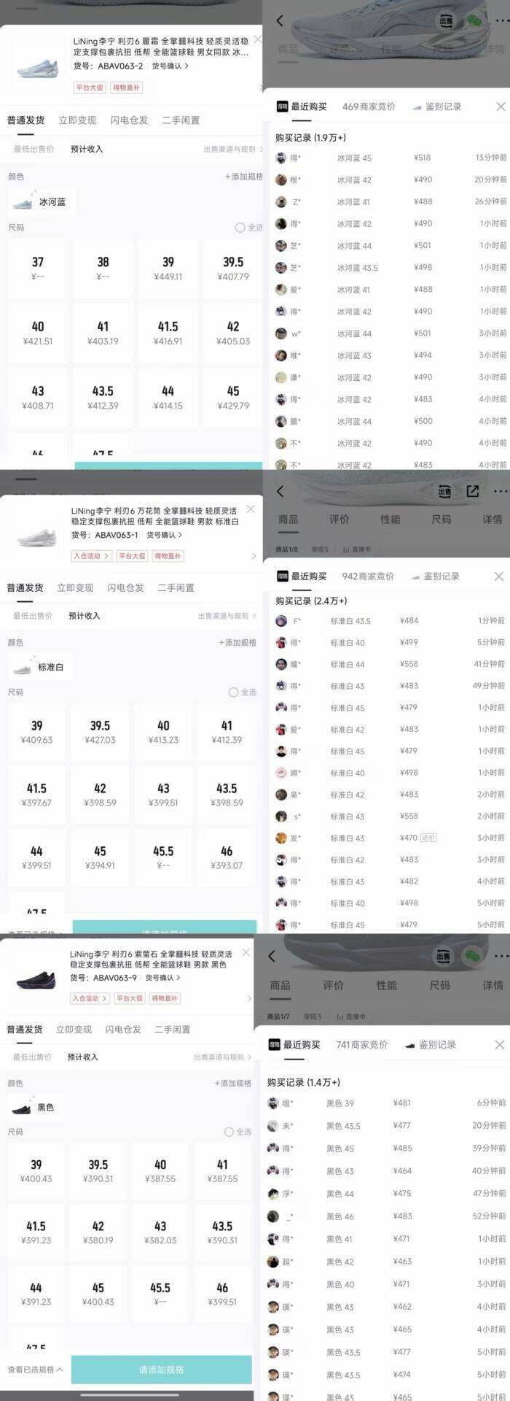Tap buyer avatar on 冰河蓝 45 ¥518 row

pos(281,158)
